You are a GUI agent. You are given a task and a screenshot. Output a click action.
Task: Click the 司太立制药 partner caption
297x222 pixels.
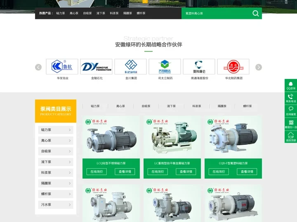pos(165,78)
